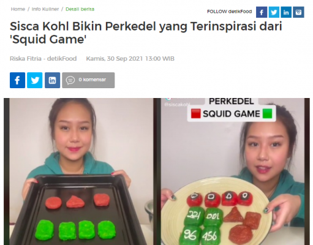
Task: Open left photo with baking tray
Action: (78, 171)
